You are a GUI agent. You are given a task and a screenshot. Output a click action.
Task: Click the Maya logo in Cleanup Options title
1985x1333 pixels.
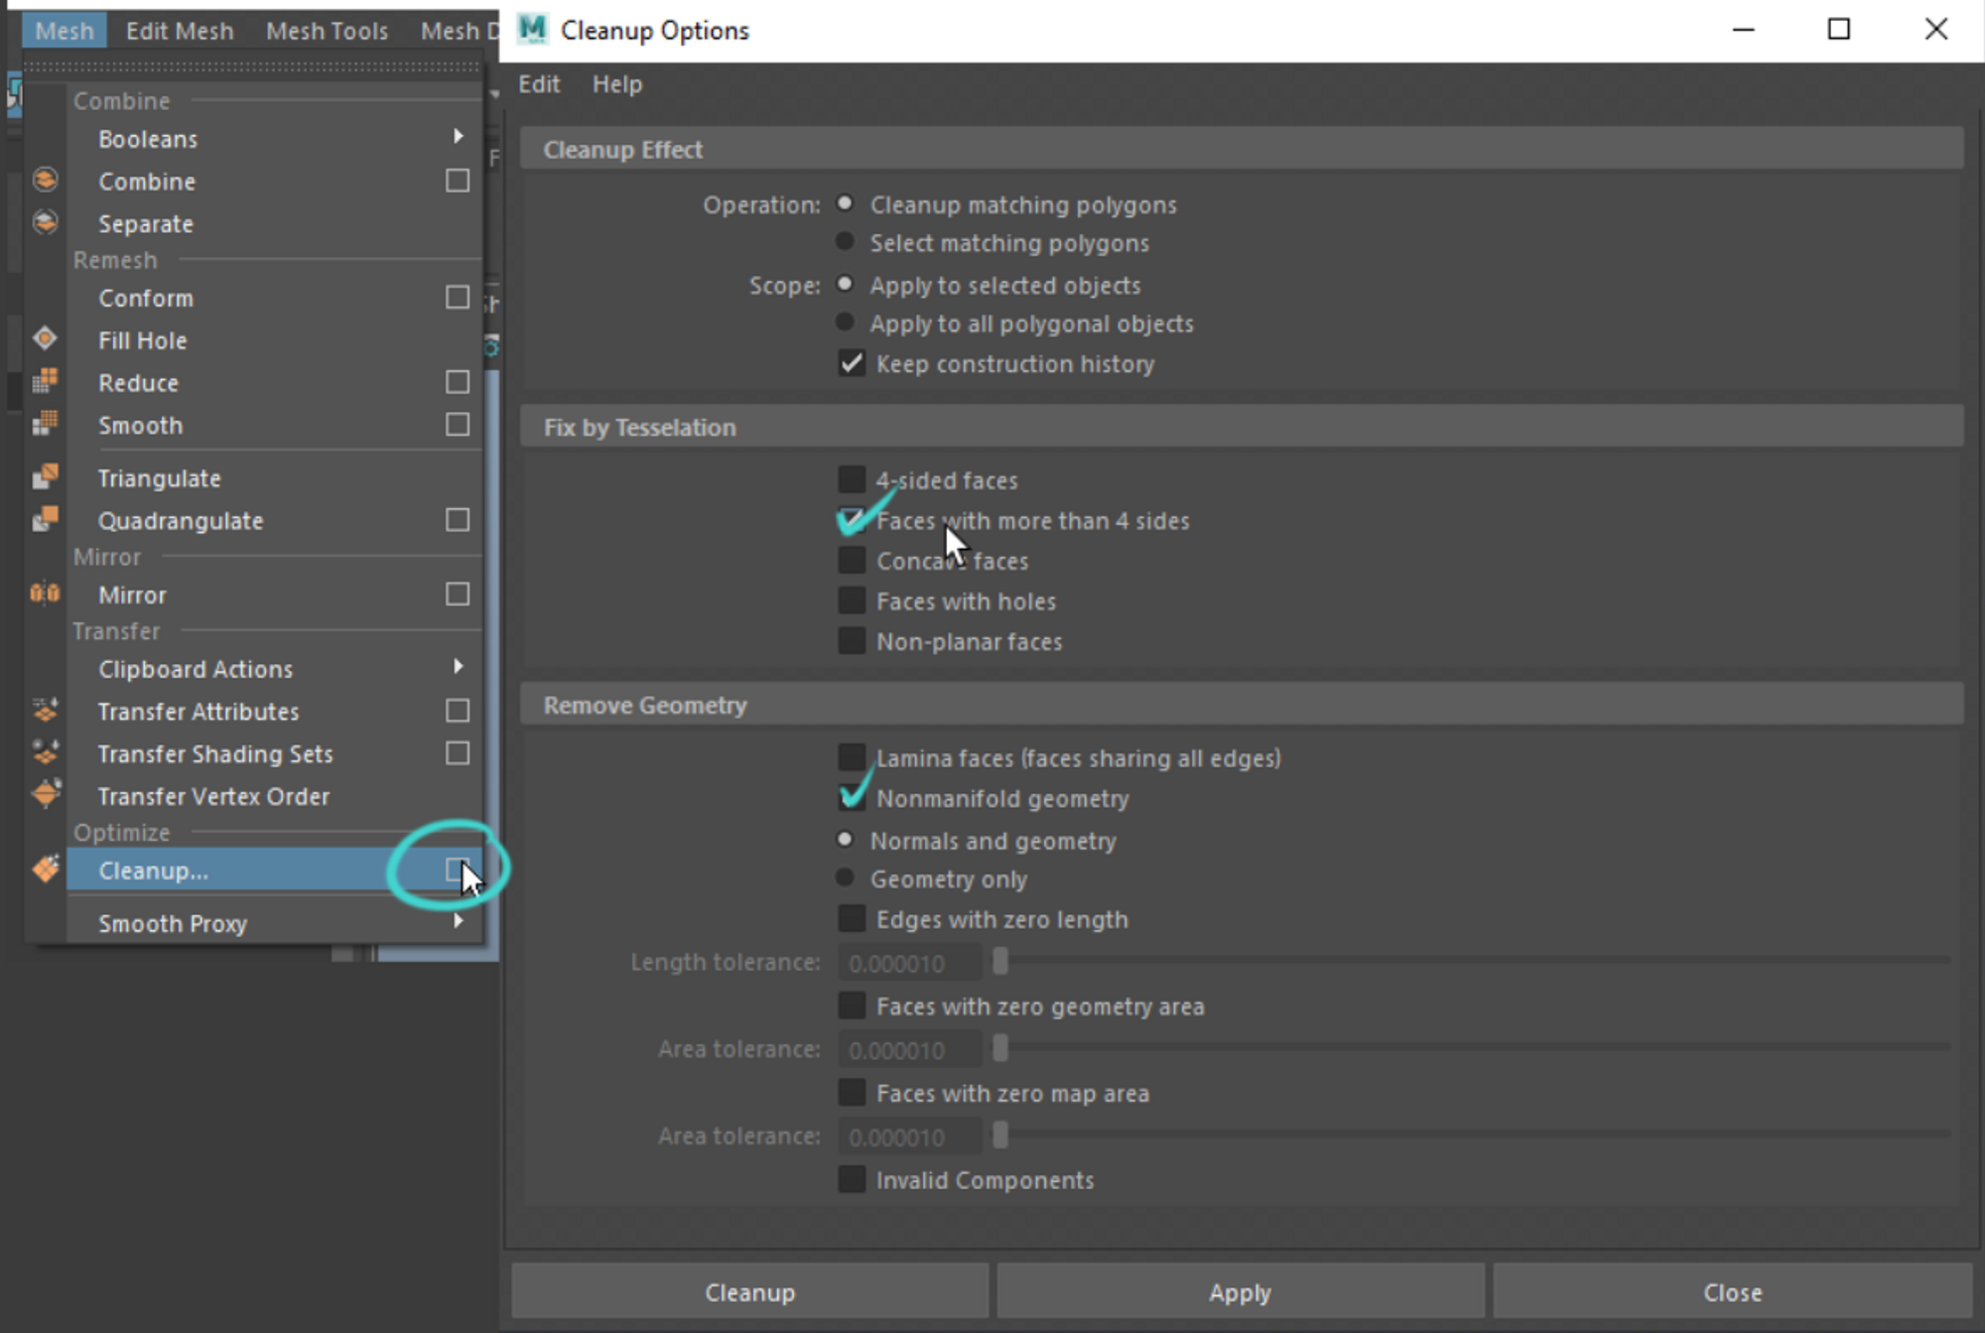533,29
